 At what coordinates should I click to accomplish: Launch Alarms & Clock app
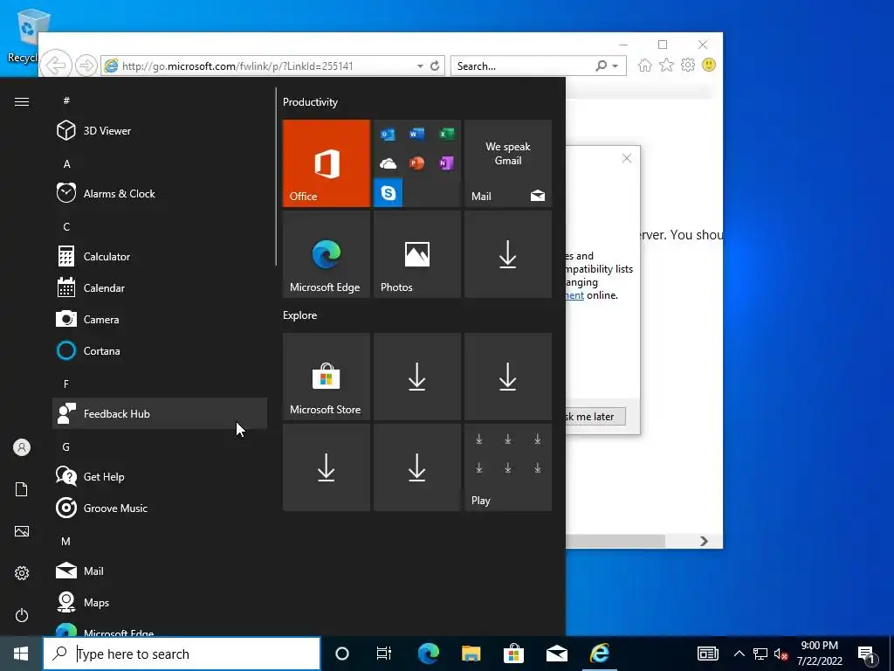pyautogui.click(x=160, y=193)
